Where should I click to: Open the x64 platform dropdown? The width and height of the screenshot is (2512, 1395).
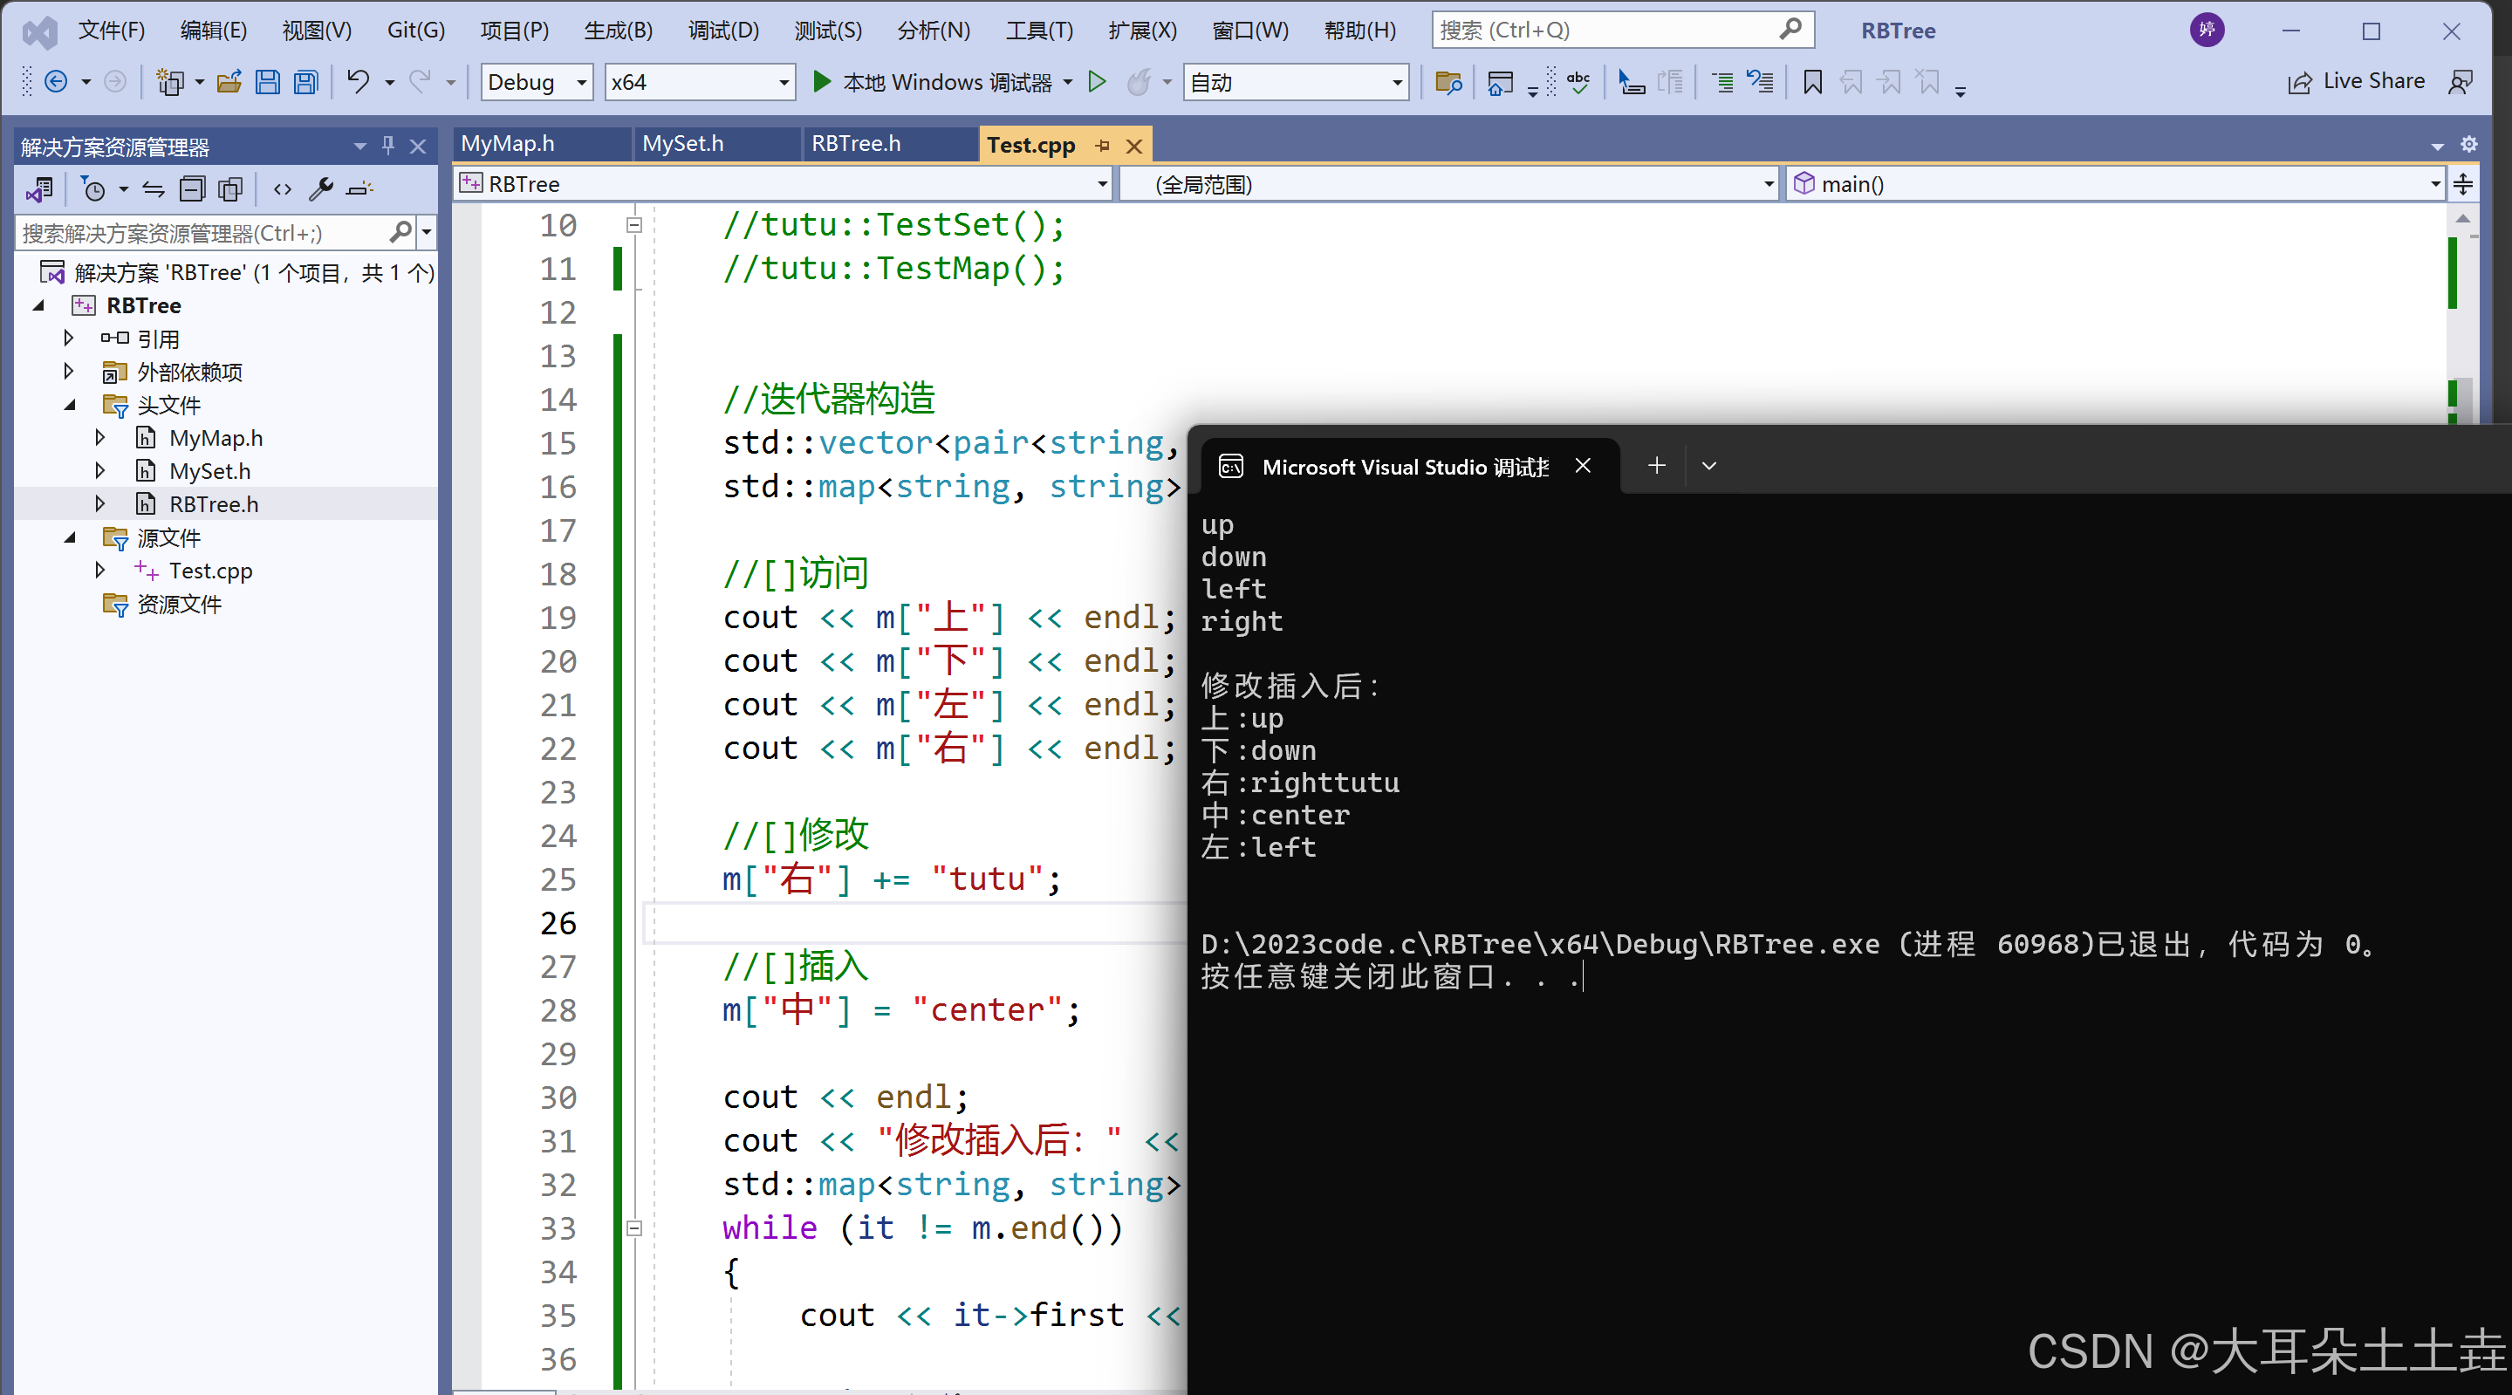pos(699,82)
